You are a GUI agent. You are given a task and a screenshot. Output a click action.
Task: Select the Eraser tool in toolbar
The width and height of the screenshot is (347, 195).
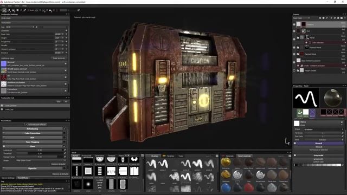(x=9, y=10)
